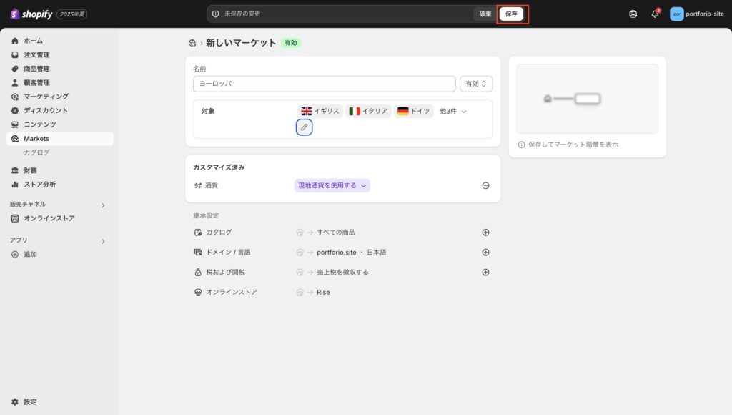Screen dimensions: 732x415
Task: Add カタログ customization with plus icon
Action: [485, 233]
